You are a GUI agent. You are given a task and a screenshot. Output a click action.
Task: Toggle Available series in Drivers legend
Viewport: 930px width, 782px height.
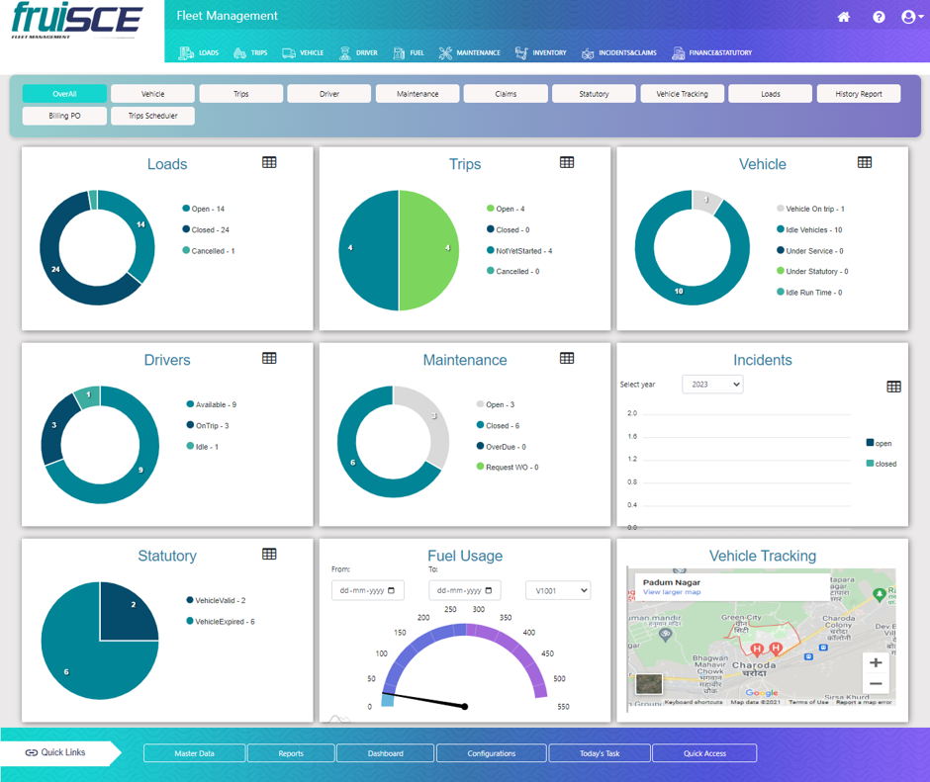[212, 404]
